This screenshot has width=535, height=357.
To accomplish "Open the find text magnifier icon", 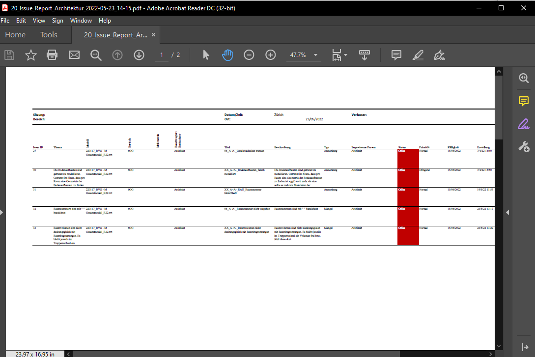I will (x=96, y=55).
